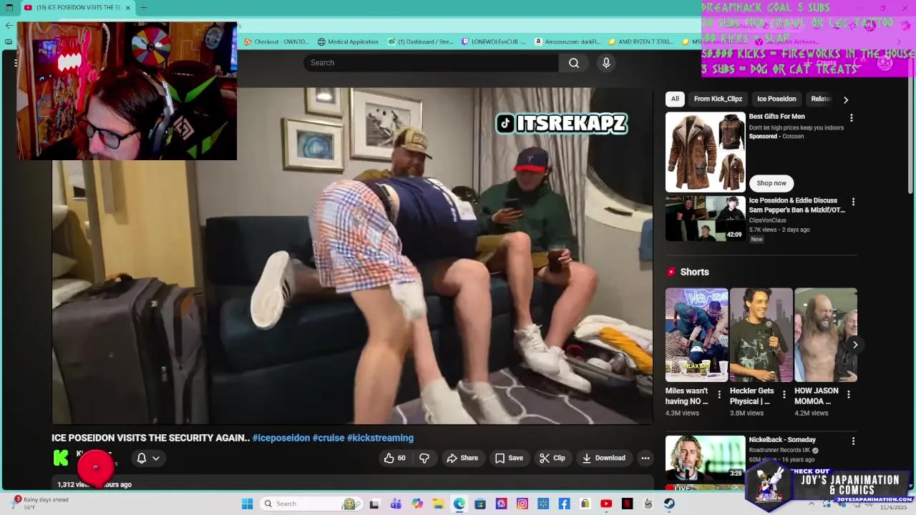Viewport: 916px width, 515px height.
Task: Open options for Nickelback - Someday video
Action: pos(852,441)
